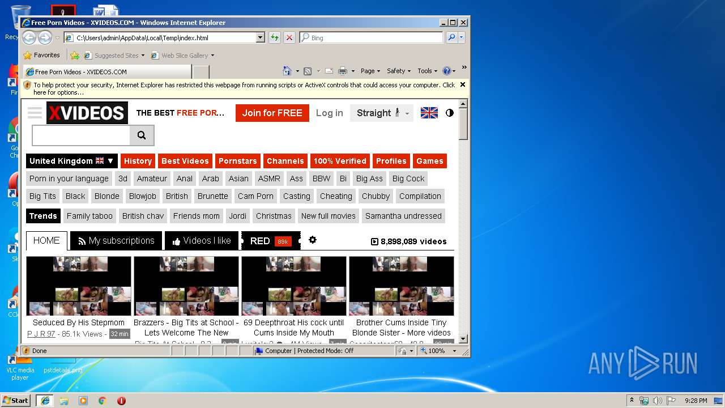Click the UK flag language icon

point(429,113)
